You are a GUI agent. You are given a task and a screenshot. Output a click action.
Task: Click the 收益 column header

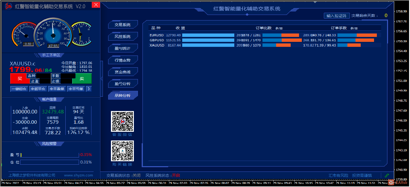coord(180,28)
